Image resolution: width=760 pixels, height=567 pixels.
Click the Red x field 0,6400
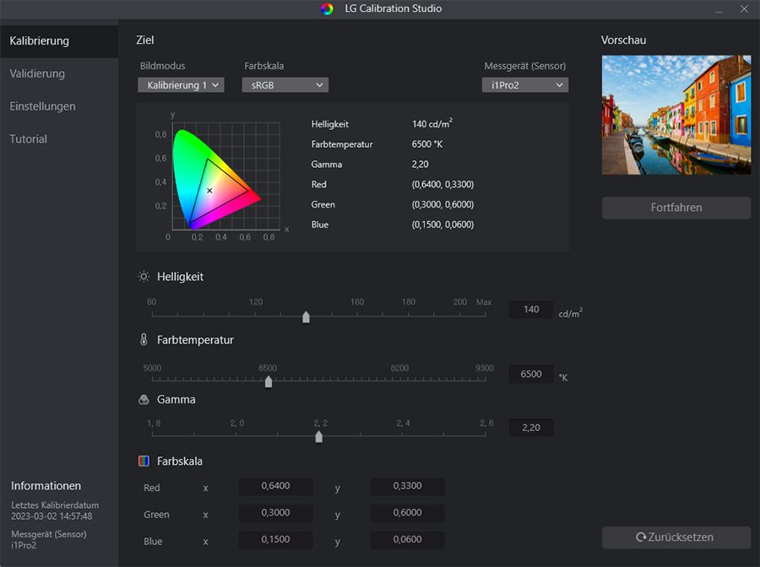275,486
